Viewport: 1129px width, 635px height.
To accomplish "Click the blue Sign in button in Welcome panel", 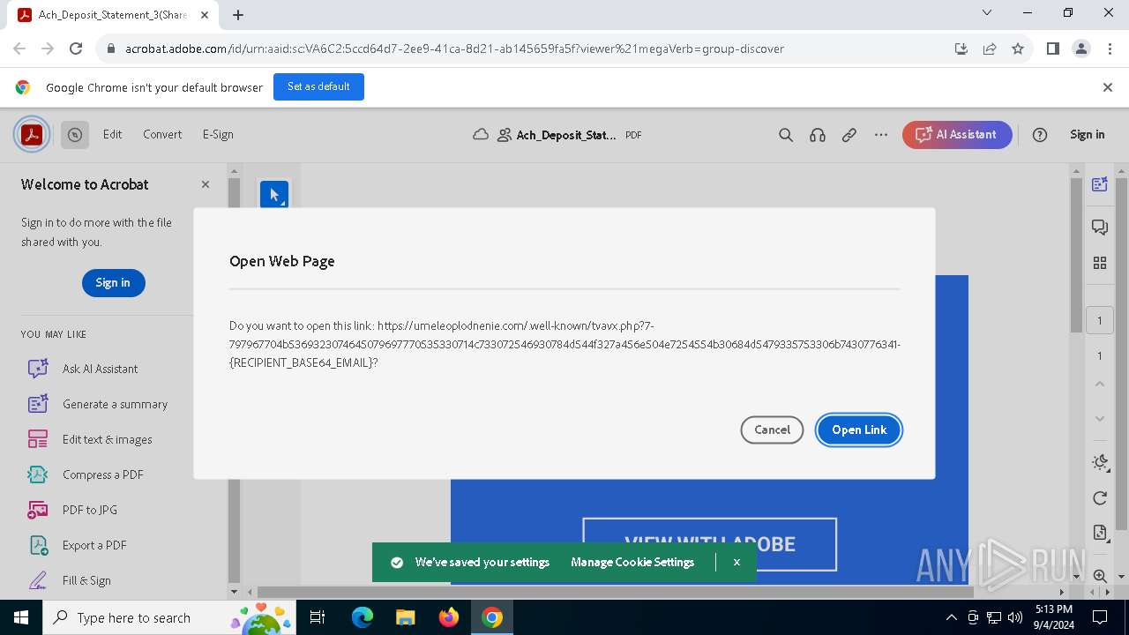I will pyautogui.click(x=113, y=283).
